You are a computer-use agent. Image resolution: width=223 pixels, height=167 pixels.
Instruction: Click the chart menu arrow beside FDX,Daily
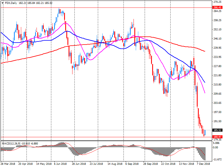pyautogui.click(x=3, y=3)
